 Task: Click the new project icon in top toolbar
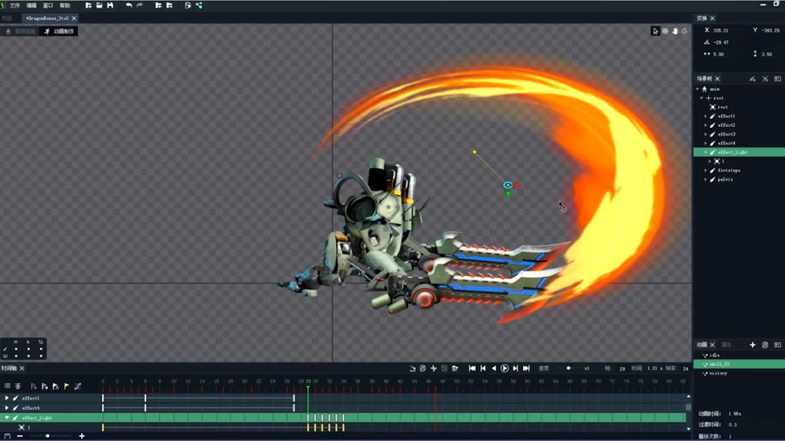88,6
